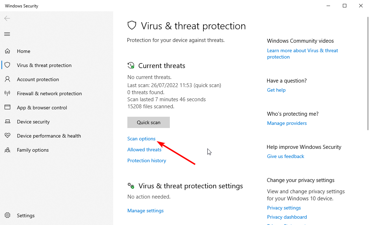Screen dimensions: 369x225
Task: Select the App & browser control window icon
Action: coord(7,107)
